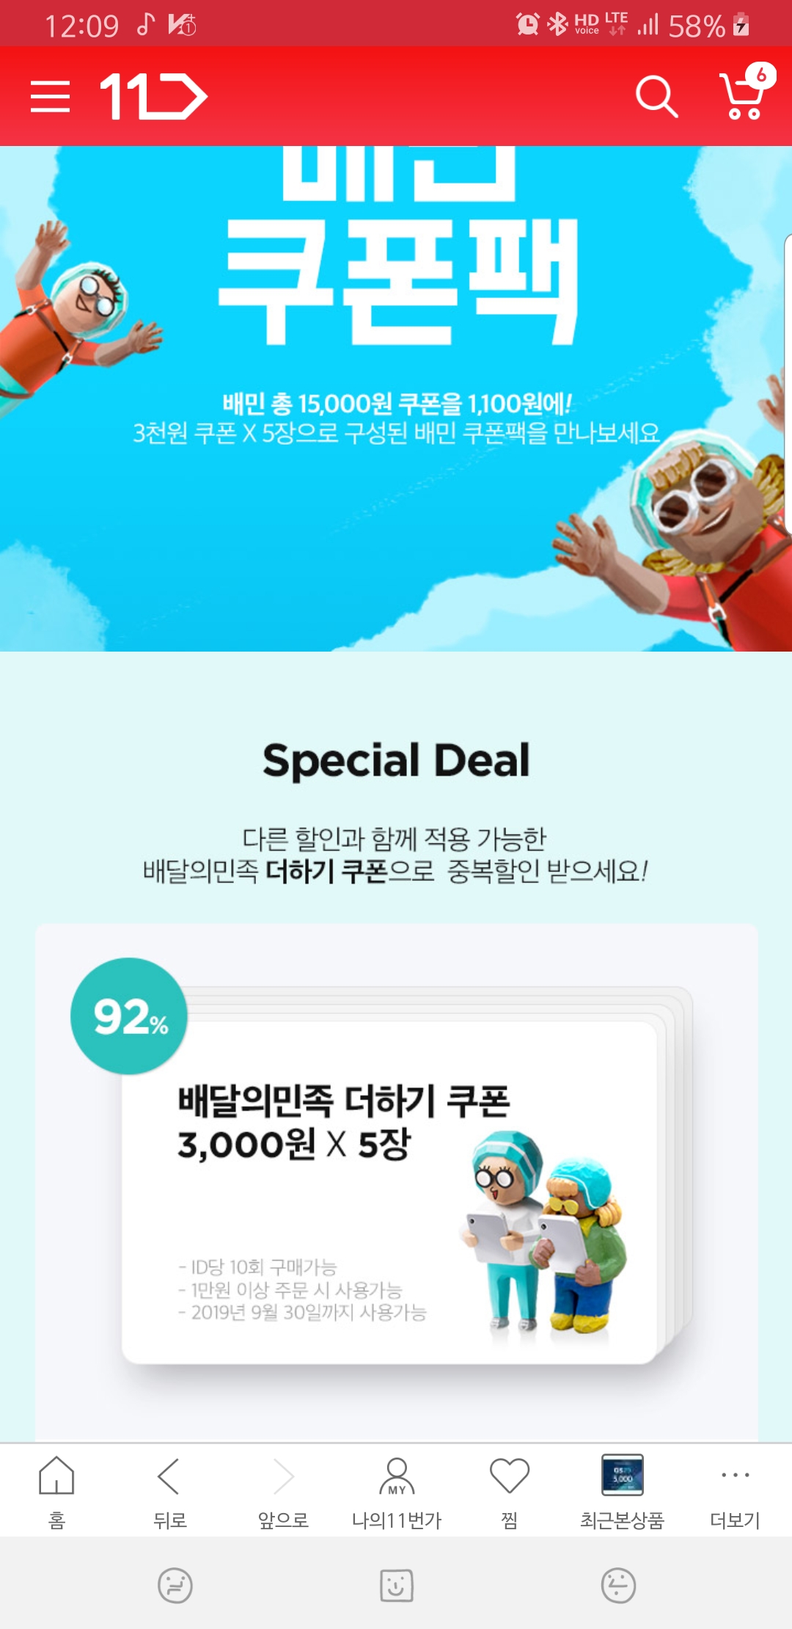Tap the 11st logo
The image size is (792, 1629).
(x=154, y=96)
